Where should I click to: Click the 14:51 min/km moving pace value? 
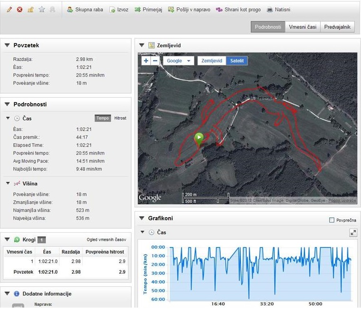click(90, 161)
